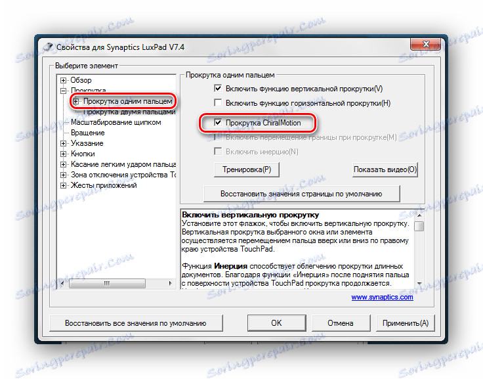Open the www.synaptics.com link
483x379 pixels.
coord(382,297)
